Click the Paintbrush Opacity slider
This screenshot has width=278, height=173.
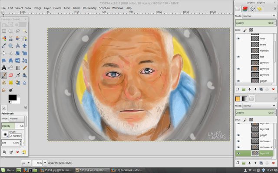[x=13, y=126]
